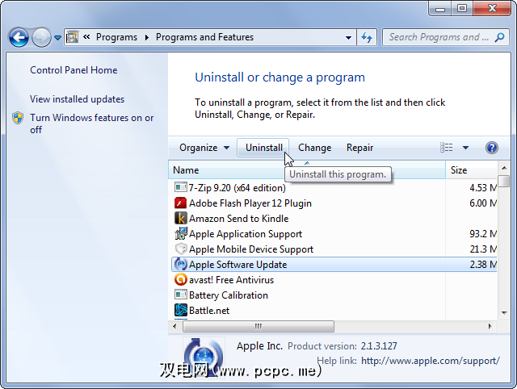Click the Battle.net icon
517x389 pixels.
click(x=180, y=310)
